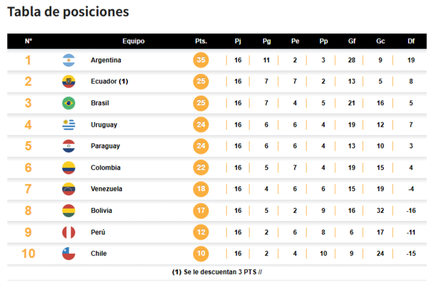Open the Ecuador (1) team name

point(109,81)
